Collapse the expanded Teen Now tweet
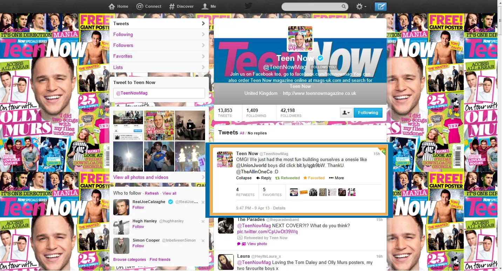This screenshot has width=503, height=271. [x=244, y=178]
